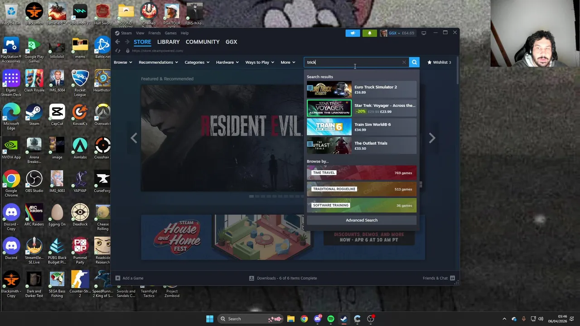The width and height of the screenshot is (580, 326).
Task: Click the blue search magnifier button
Action: pos(414,62)
